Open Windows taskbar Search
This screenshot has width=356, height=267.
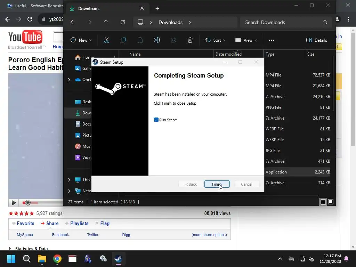tap(26, 259)
